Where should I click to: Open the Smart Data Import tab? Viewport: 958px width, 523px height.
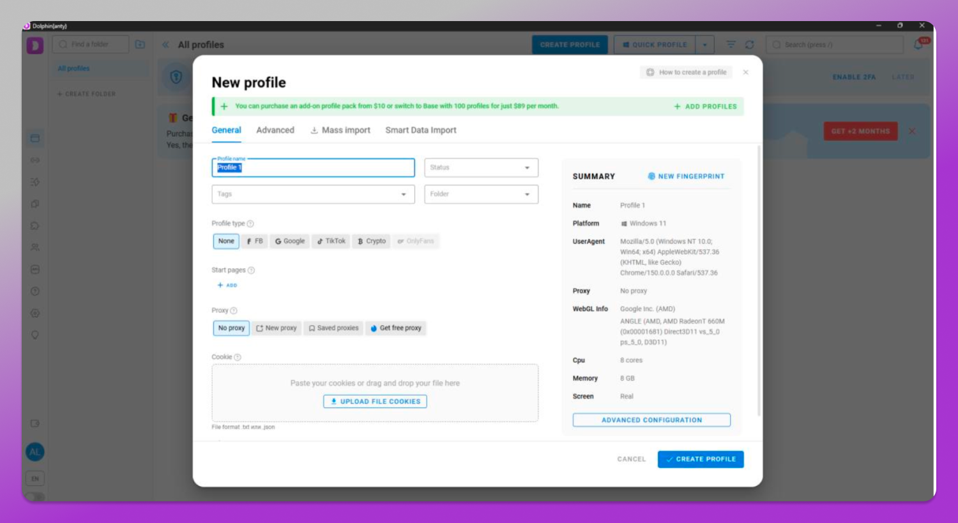(x=421, y=130)
